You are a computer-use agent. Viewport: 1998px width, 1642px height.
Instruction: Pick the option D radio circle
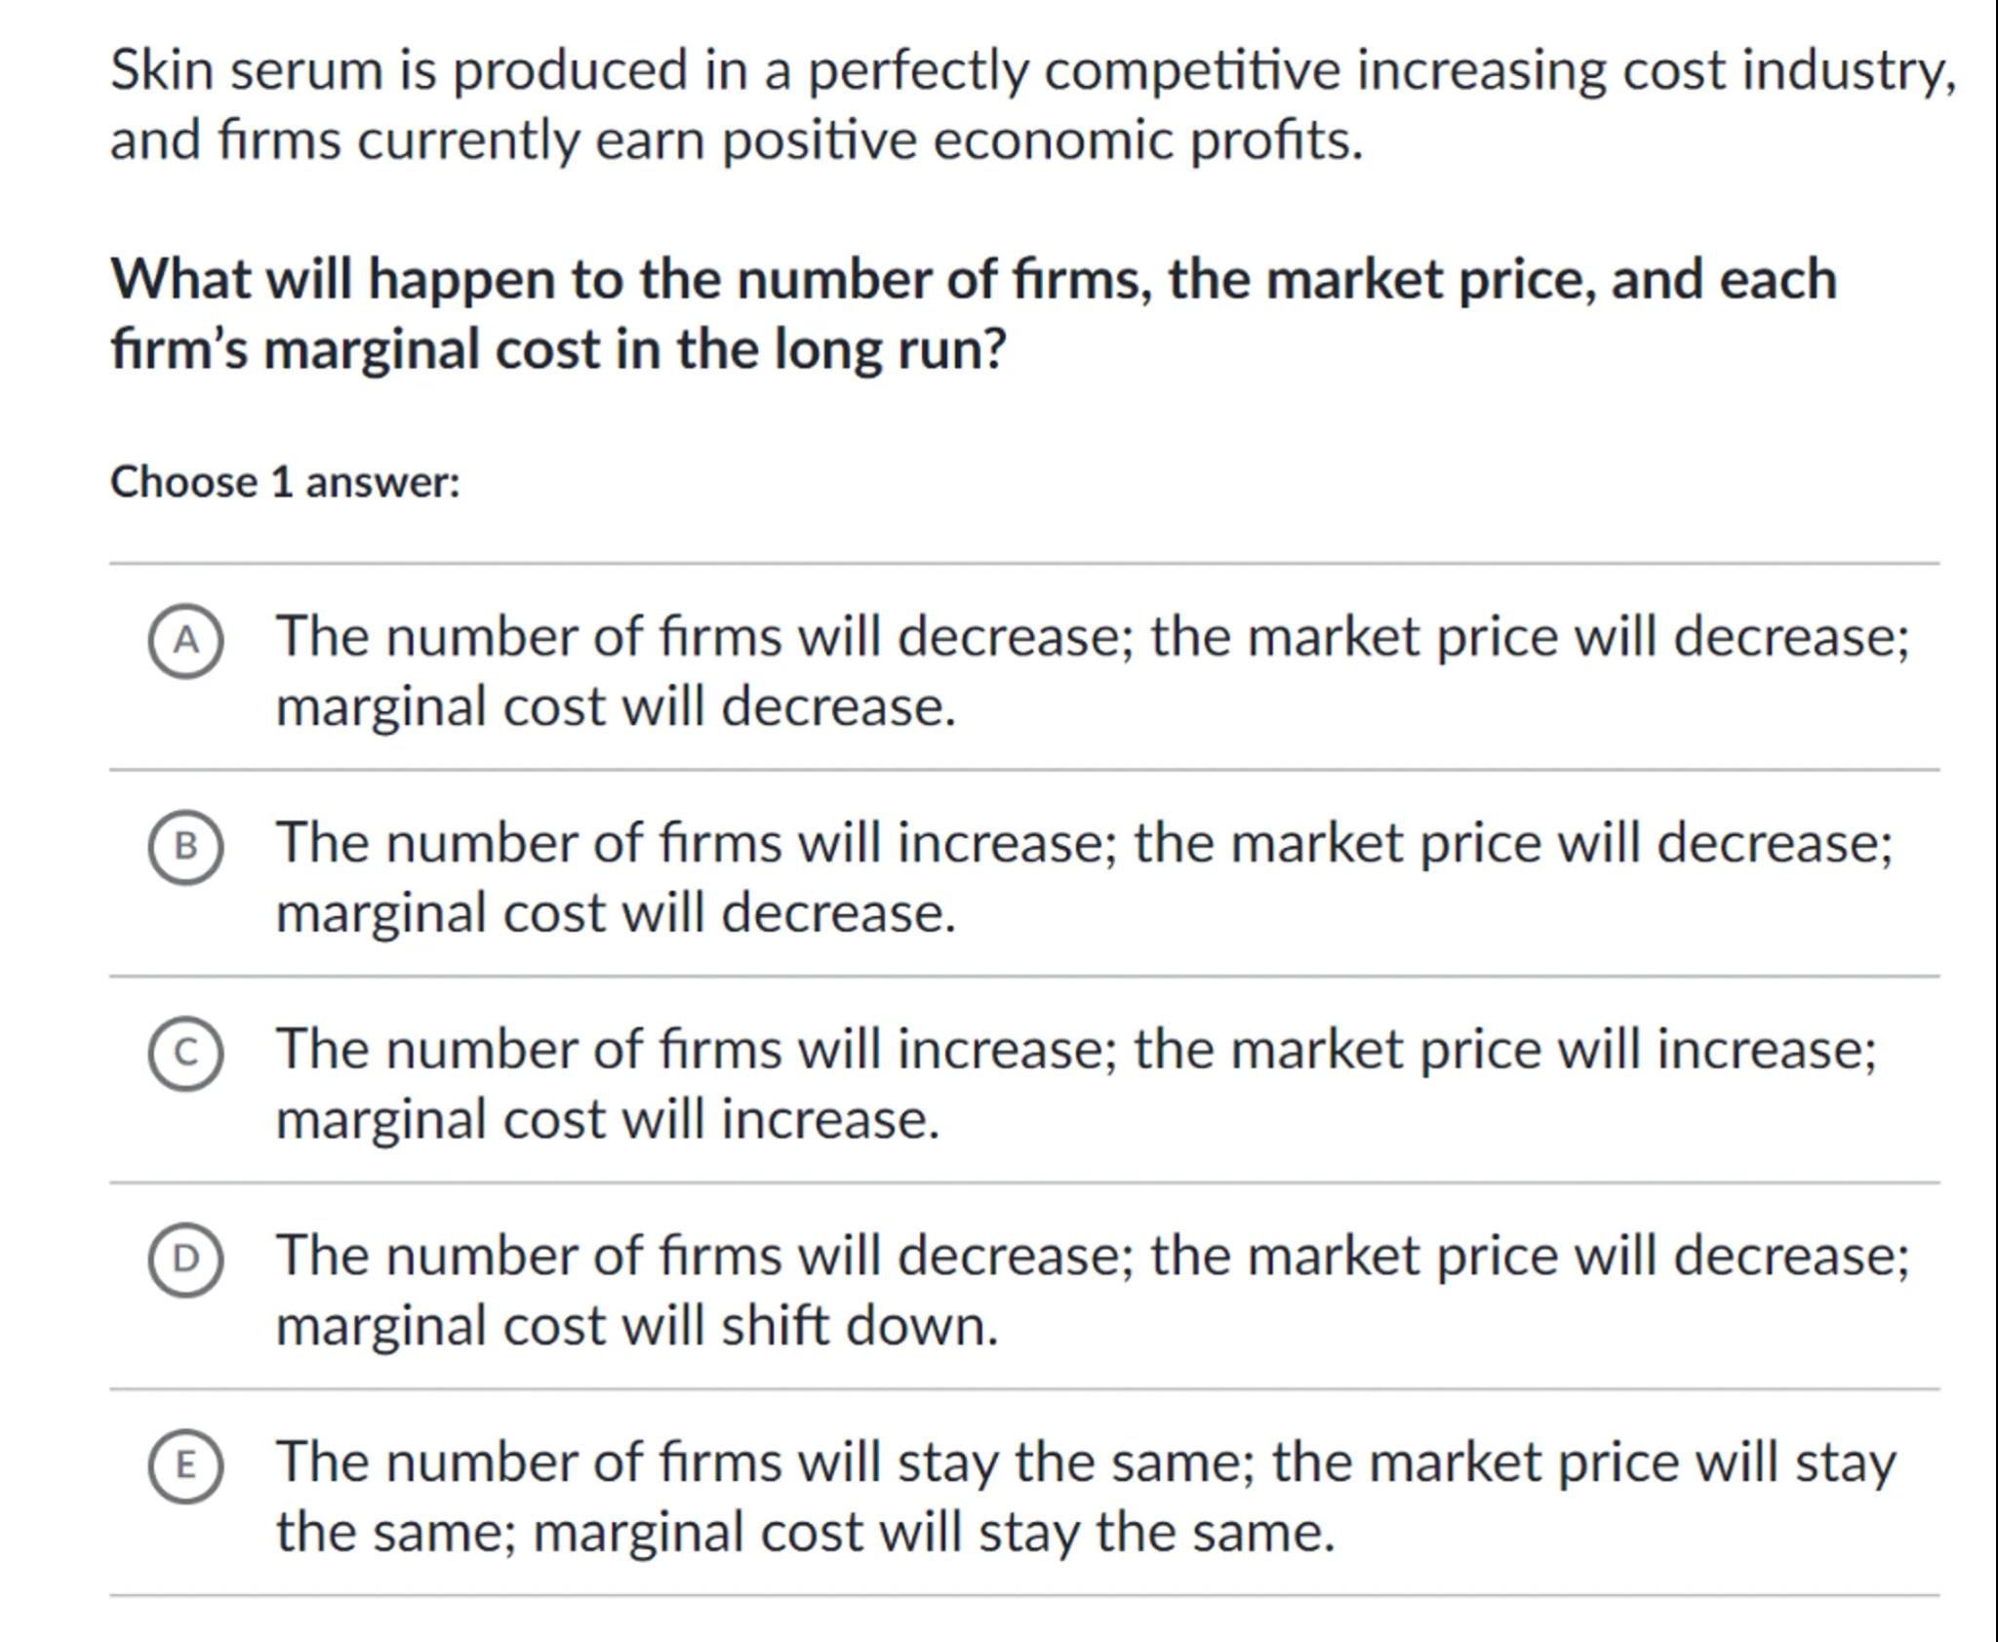coord(185,1260)
